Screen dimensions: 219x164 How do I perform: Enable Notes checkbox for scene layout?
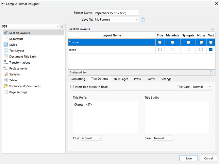tap(201, 50)
